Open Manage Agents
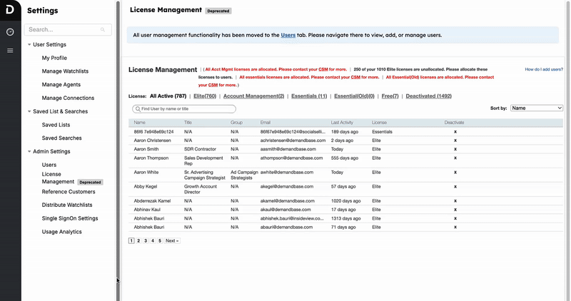The height and width of the screenshot is (301, 571). (61, 85)
